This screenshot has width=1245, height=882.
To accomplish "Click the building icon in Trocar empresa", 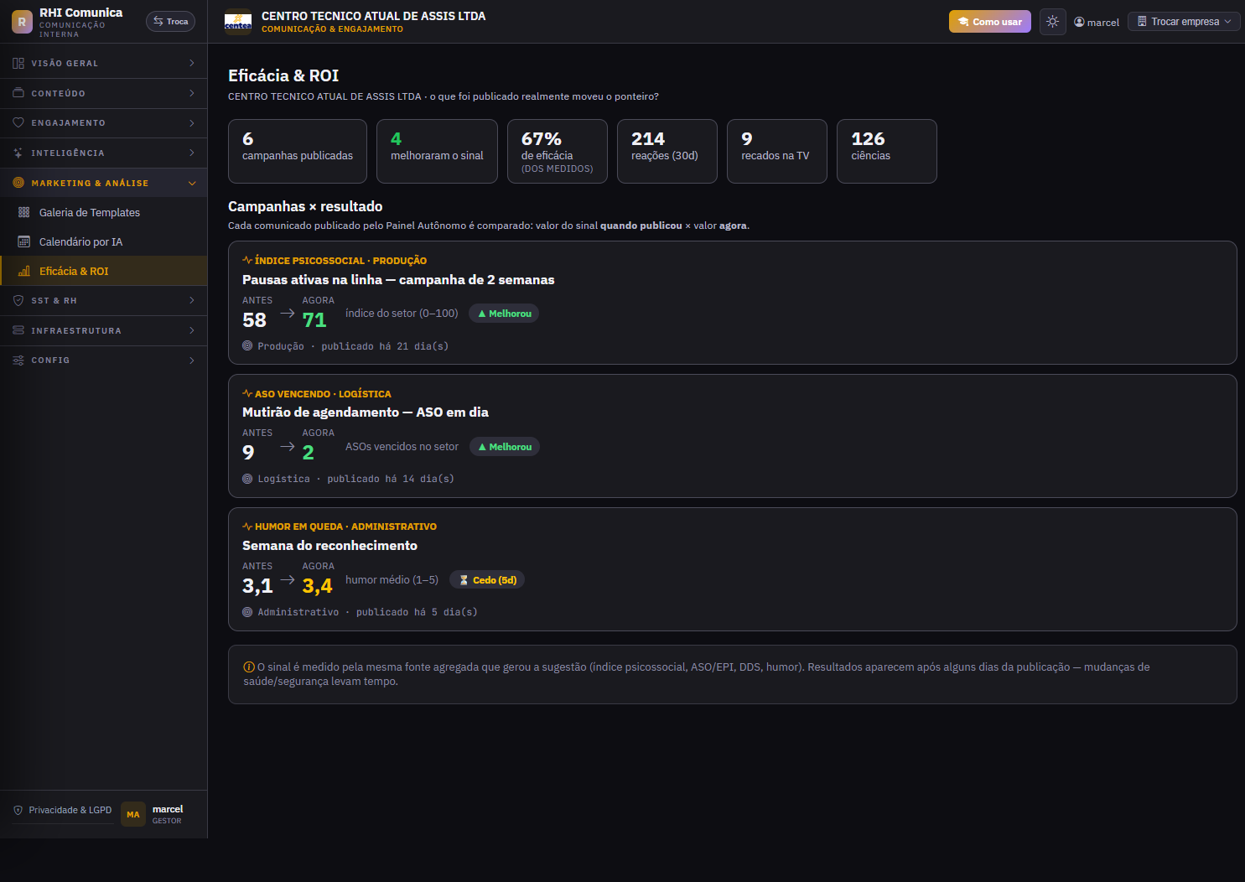I will tap(1142, 21).
